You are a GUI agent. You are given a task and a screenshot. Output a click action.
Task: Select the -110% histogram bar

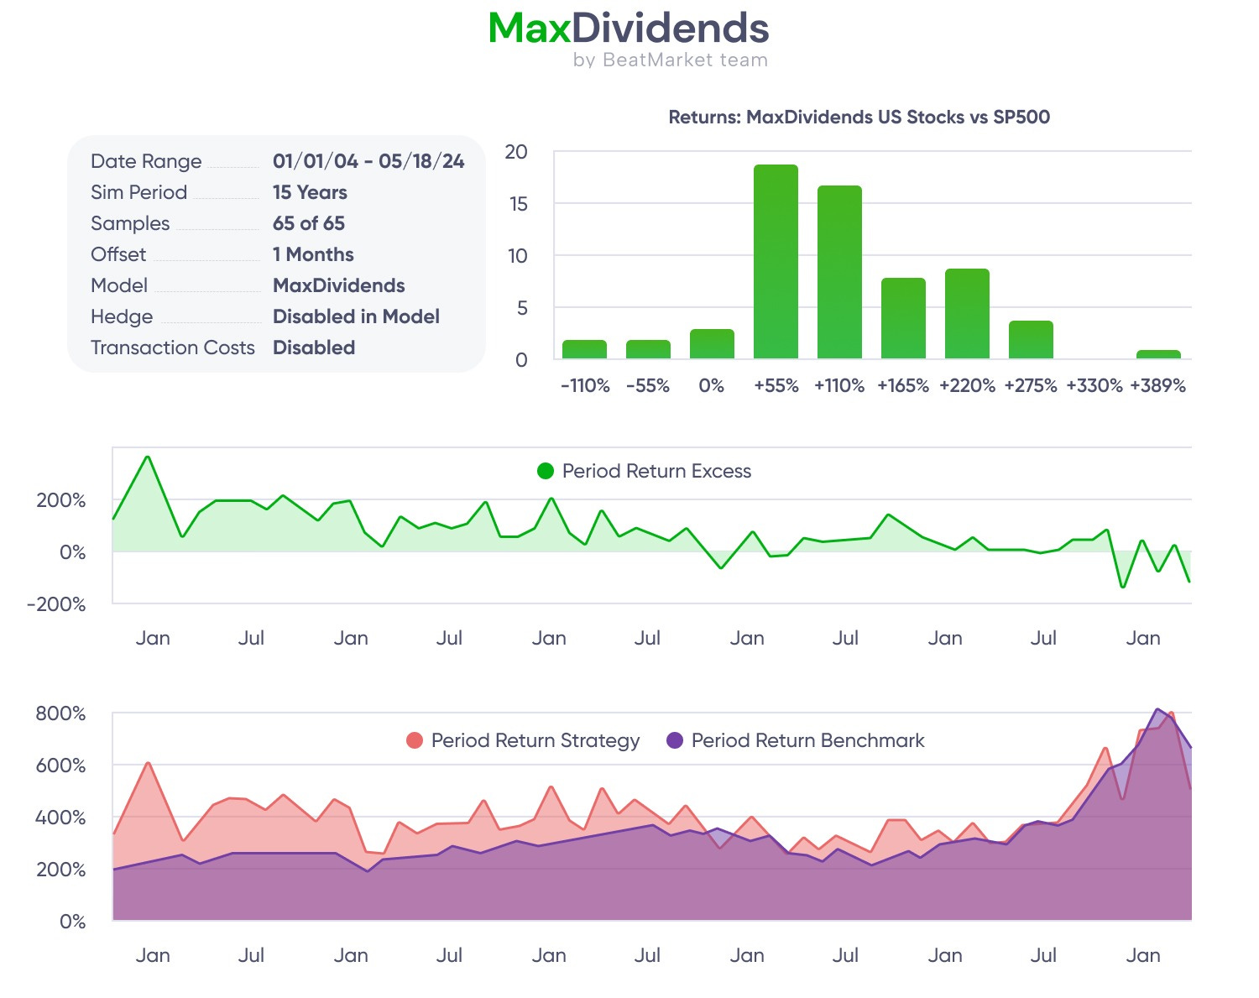pos(584,349)
